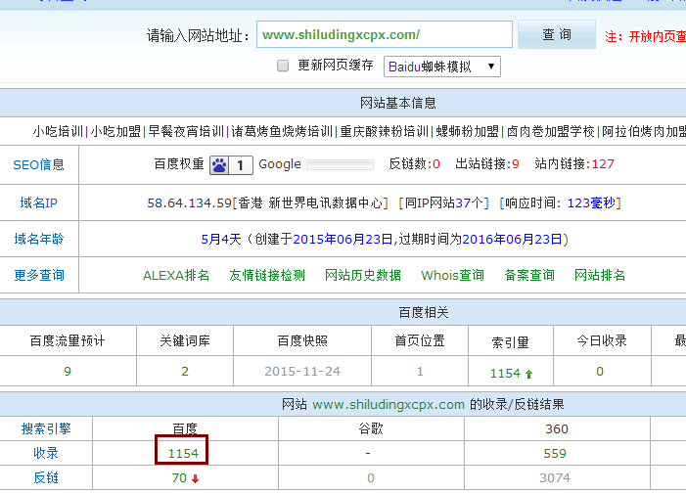Click the Baidu paw weight icon
Screen dimensions: 686x494
point(220,164)
